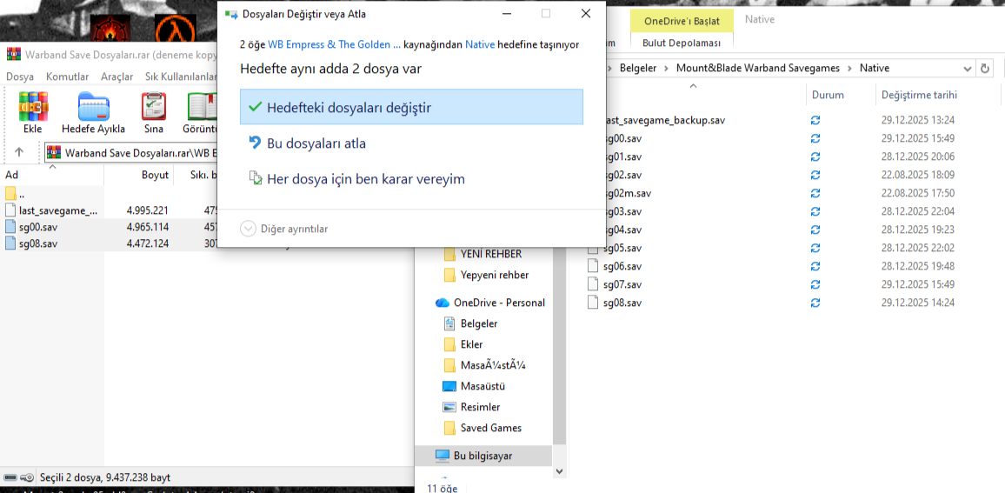Open the Komutlar menu in WinRAR

pyautogui.click(x=67, y=77)
